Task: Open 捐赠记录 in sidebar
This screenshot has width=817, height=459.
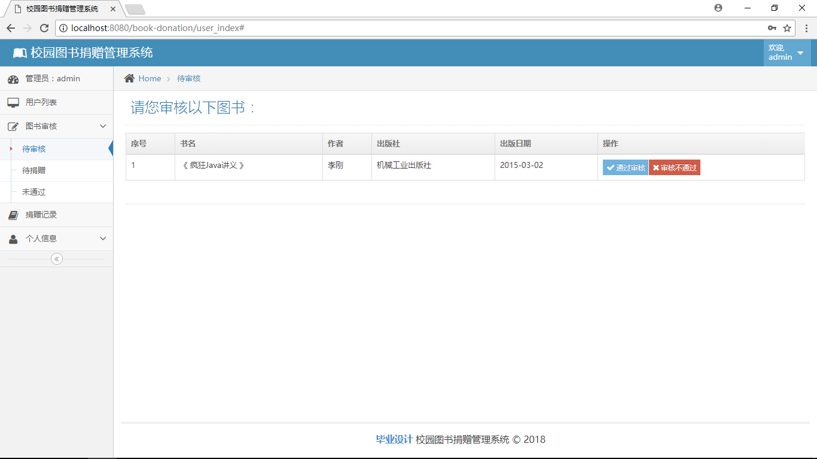Action: (56, 215)
